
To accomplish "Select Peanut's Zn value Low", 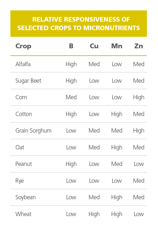I will pyautogui.click(x=139, y=164).
